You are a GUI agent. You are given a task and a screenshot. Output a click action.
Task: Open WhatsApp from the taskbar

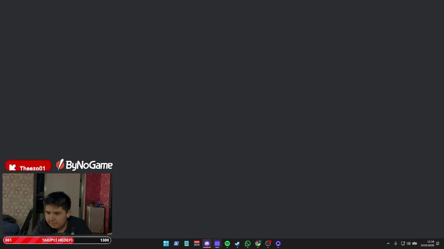click(248, 243)
